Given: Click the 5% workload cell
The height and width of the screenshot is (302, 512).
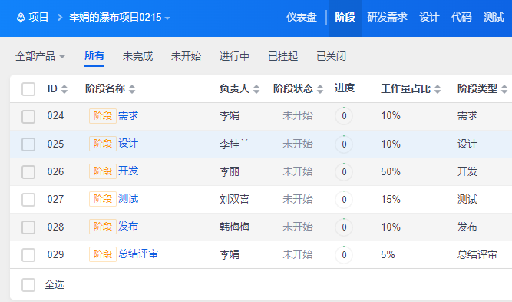Looking at the screenshot, I should tap(388, 255).
